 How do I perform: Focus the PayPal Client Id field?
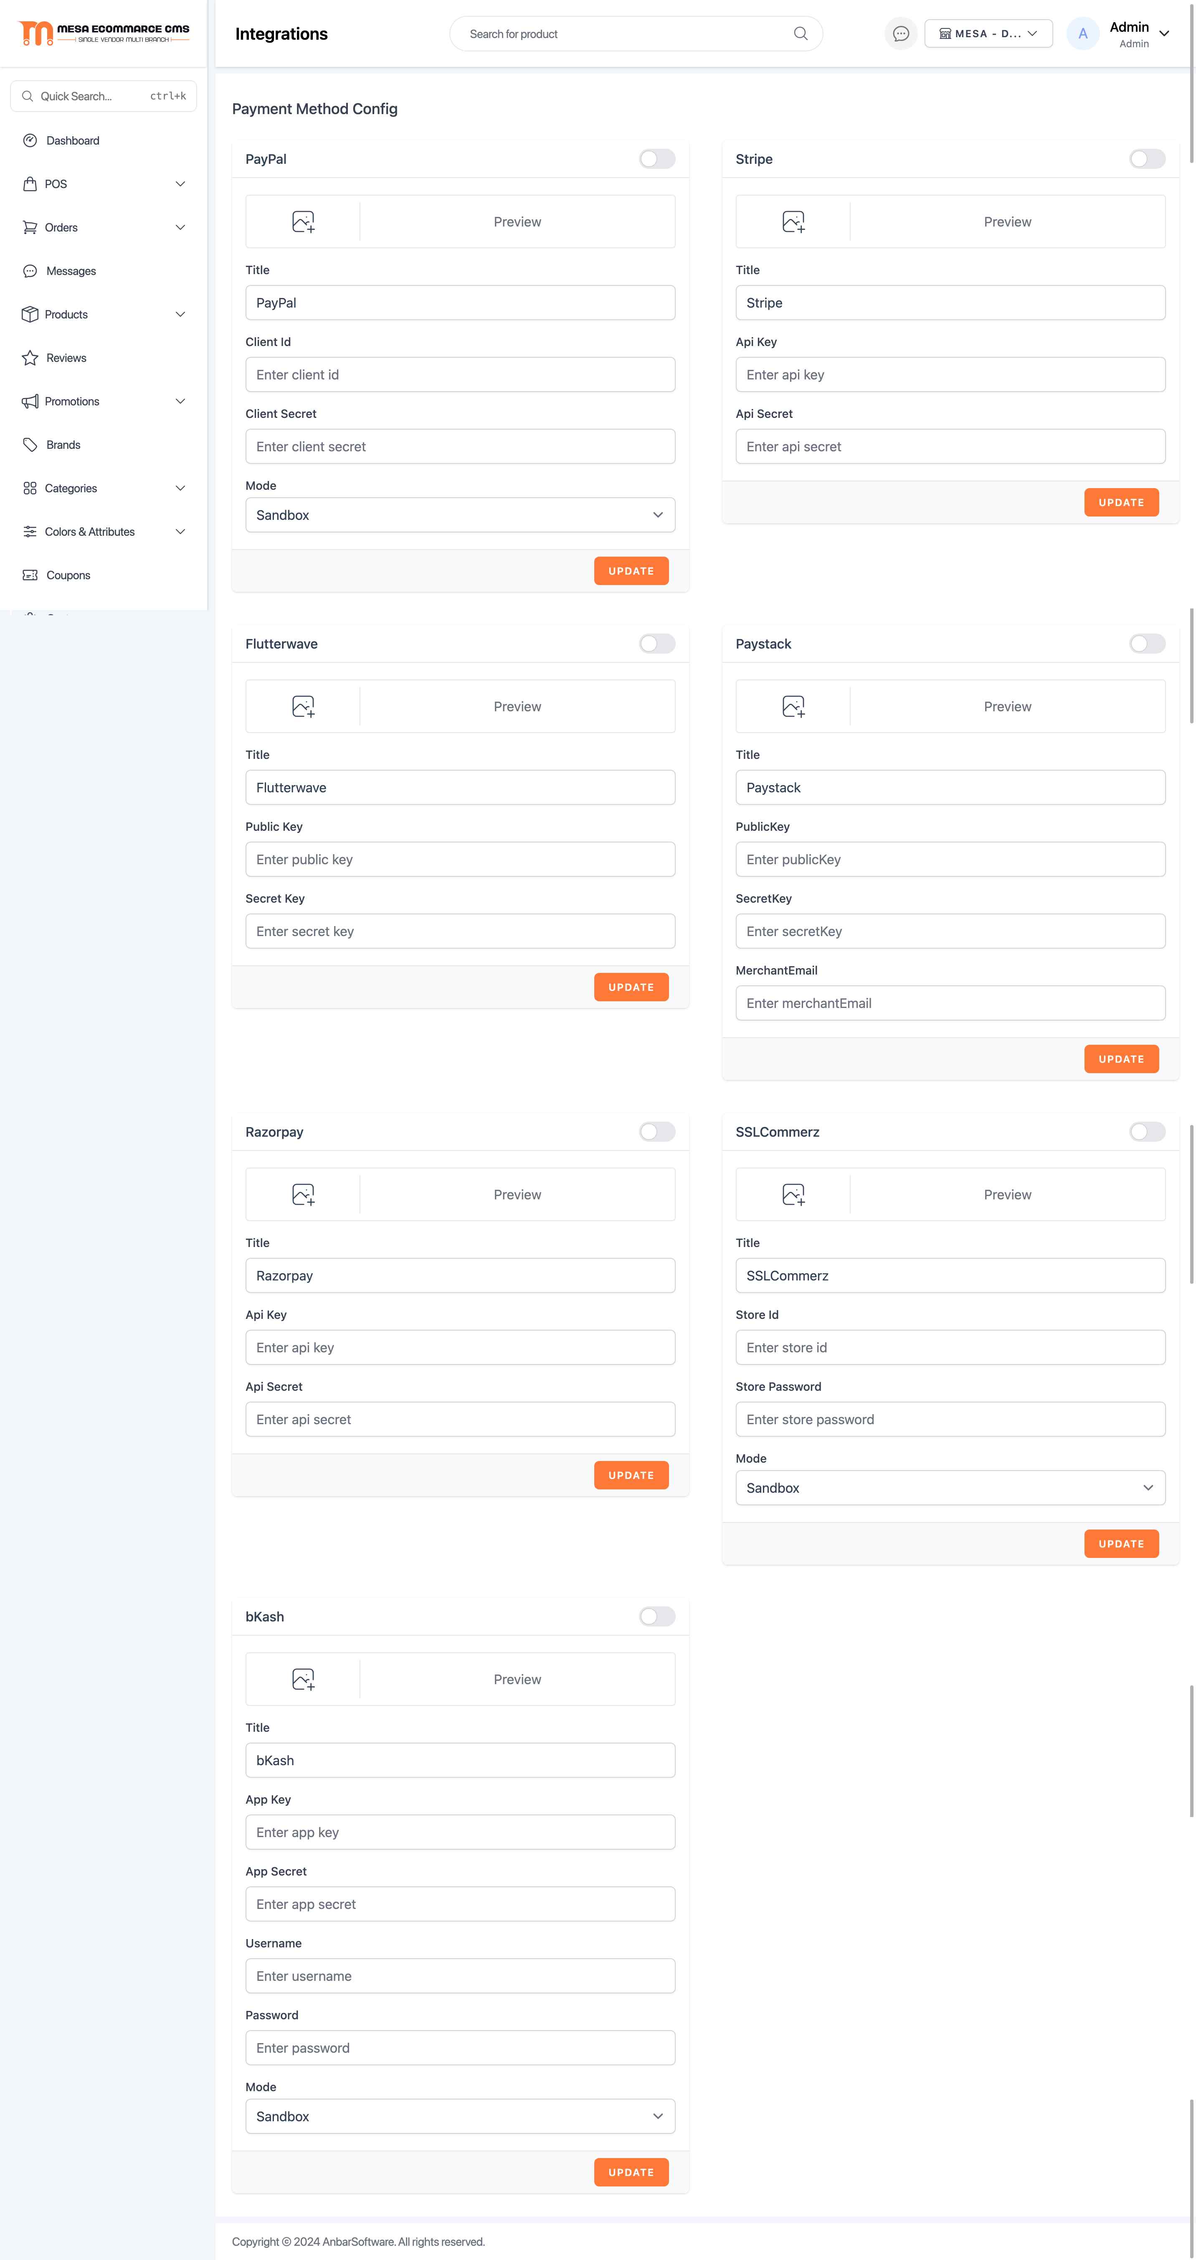pyautogui.click(x=460, y=374)
